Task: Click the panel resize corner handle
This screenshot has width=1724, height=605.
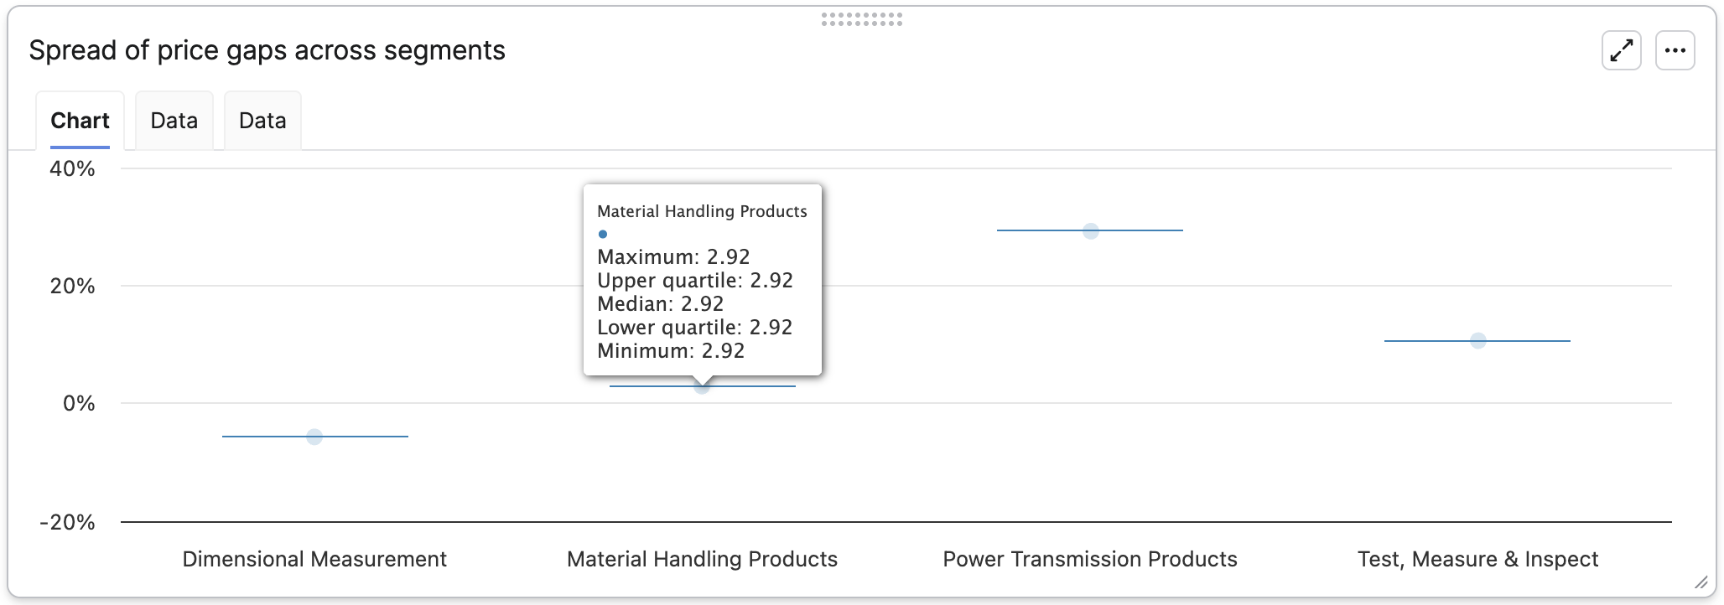Action: click(x=1701, y=582)
